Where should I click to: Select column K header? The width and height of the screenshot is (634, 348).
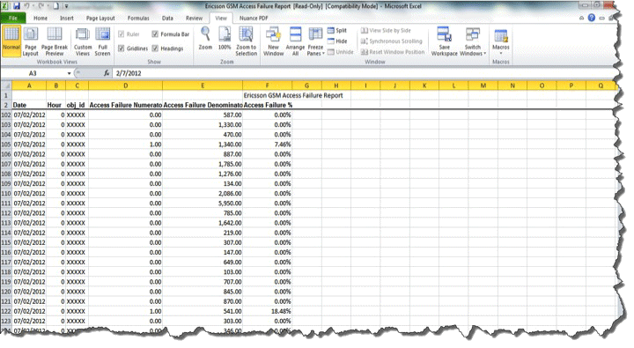(x=424, y=85)
